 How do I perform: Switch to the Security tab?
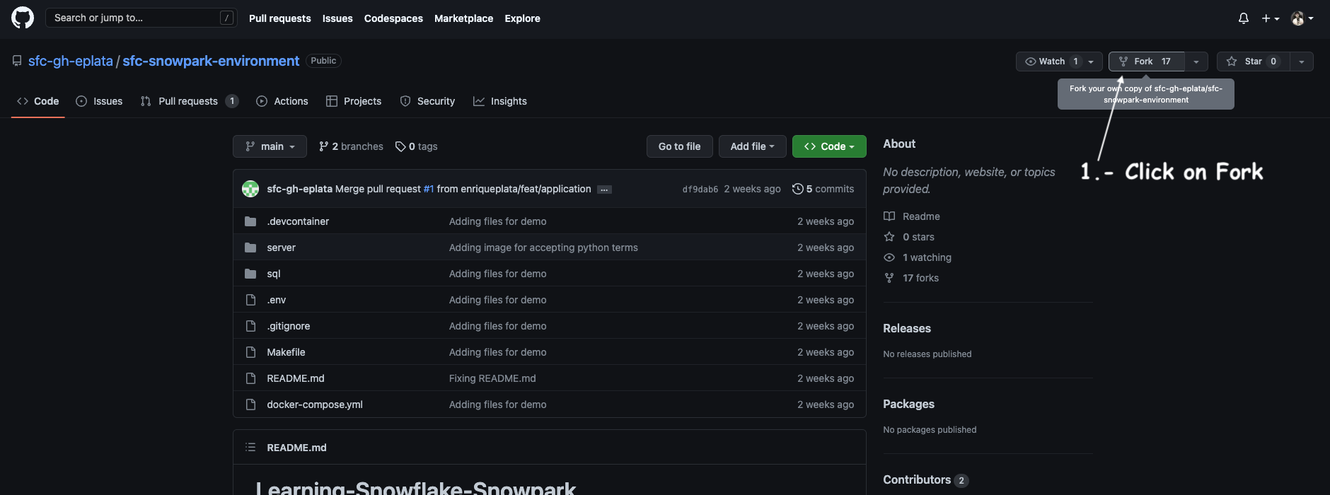click(427, 101)
